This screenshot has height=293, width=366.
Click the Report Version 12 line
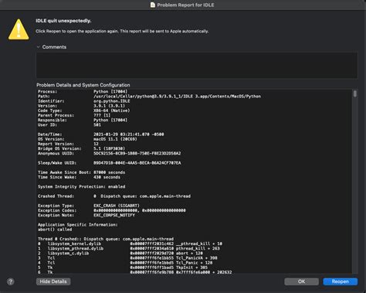68,144
